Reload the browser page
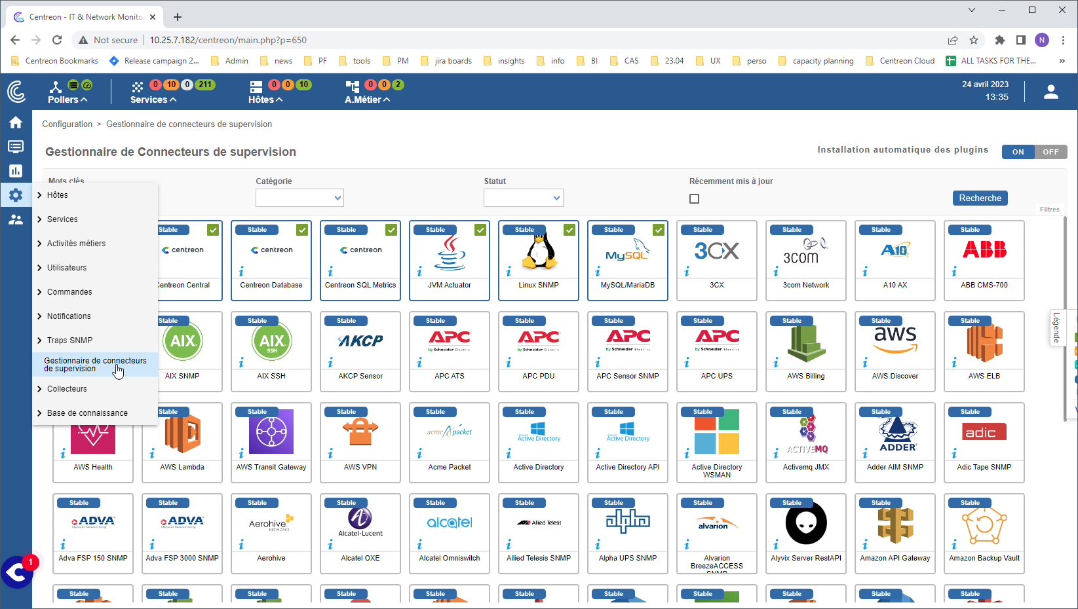Viewport: 1078px width, 609px height. 57,40
